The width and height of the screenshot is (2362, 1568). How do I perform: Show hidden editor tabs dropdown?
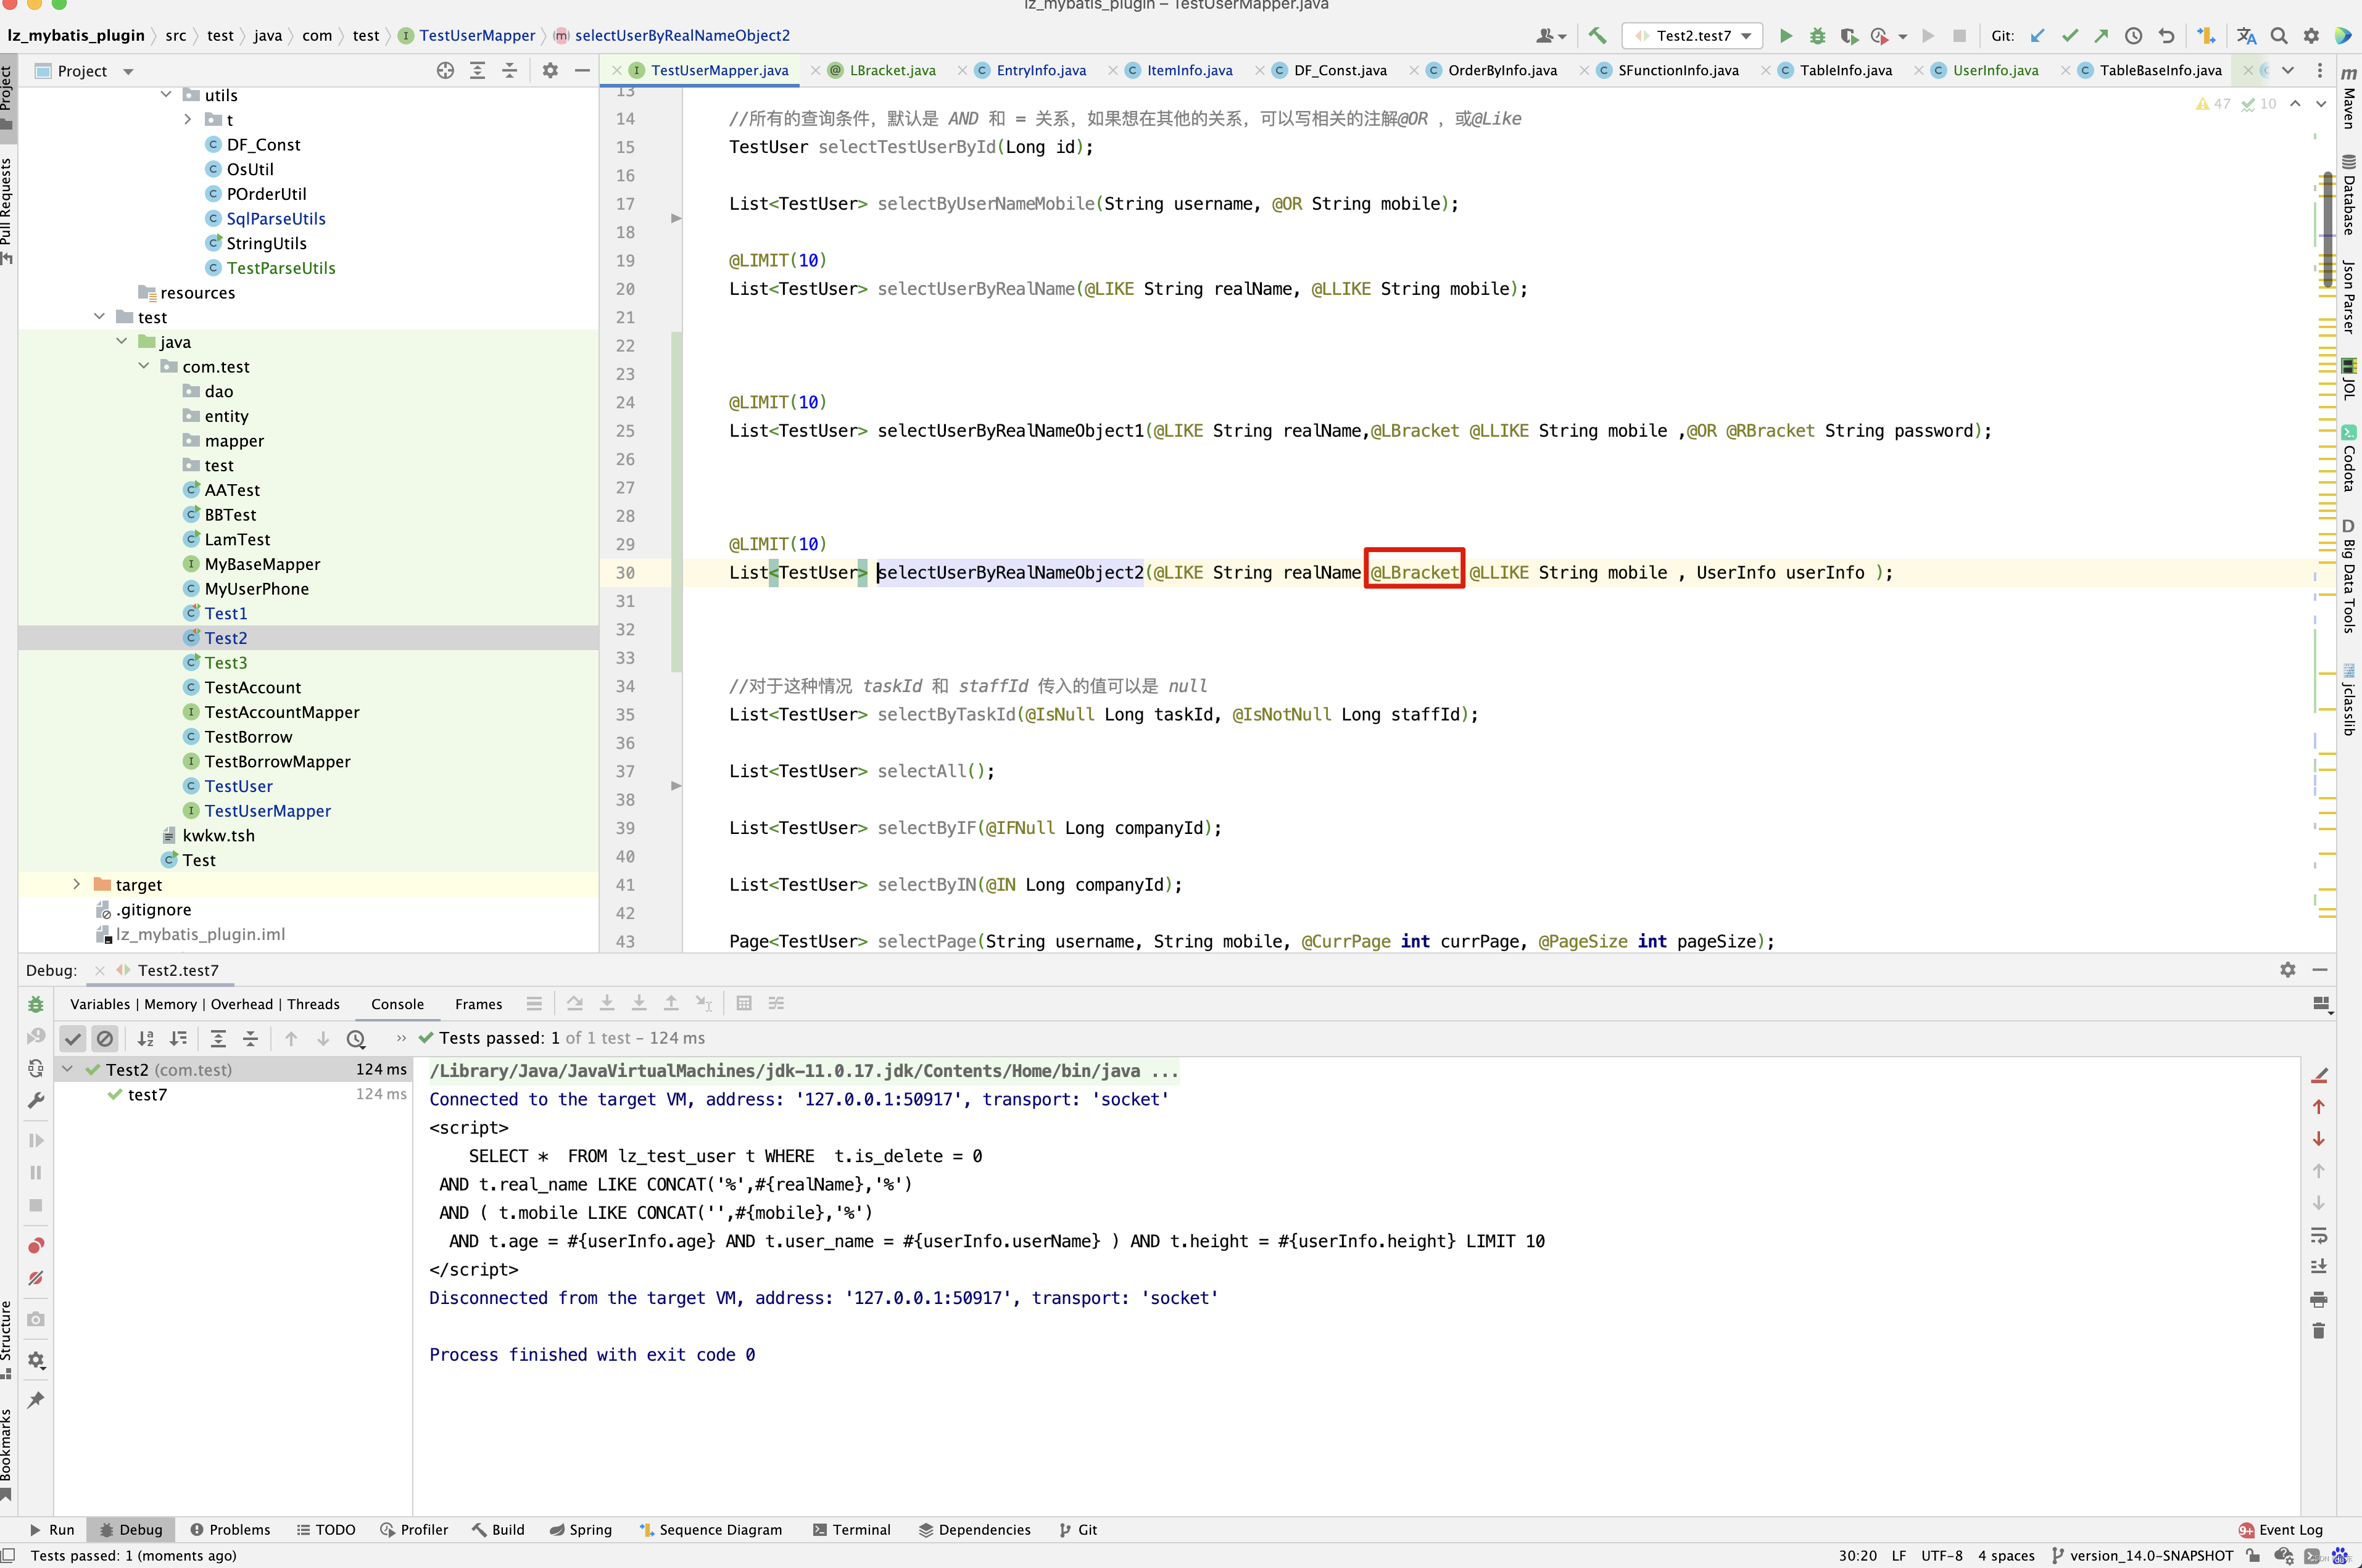coord(2288,70)
